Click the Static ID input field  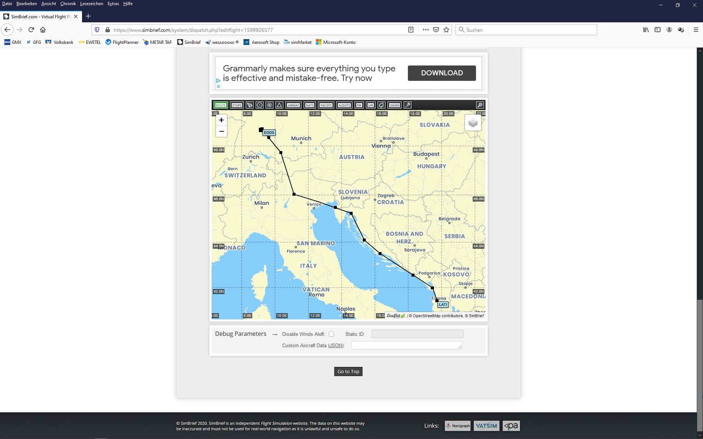tap(417, 334)
